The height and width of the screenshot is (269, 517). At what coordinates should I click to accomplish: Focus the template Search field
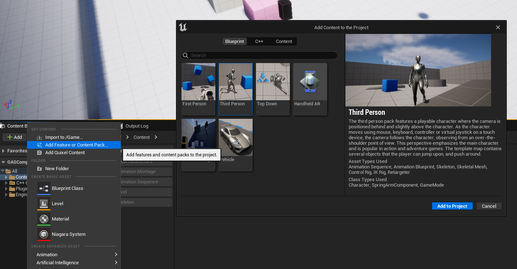tap(259, 55)
